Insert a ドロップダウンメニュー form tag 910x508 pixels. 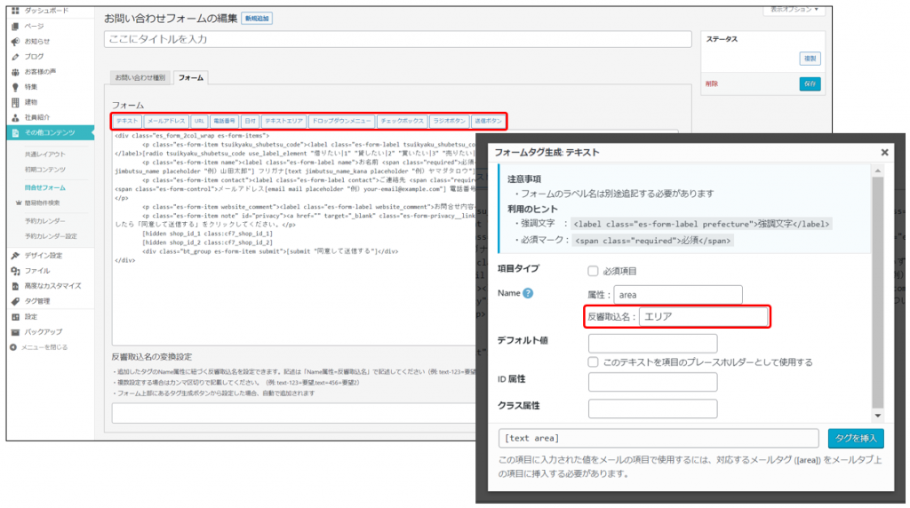(341, 120)
